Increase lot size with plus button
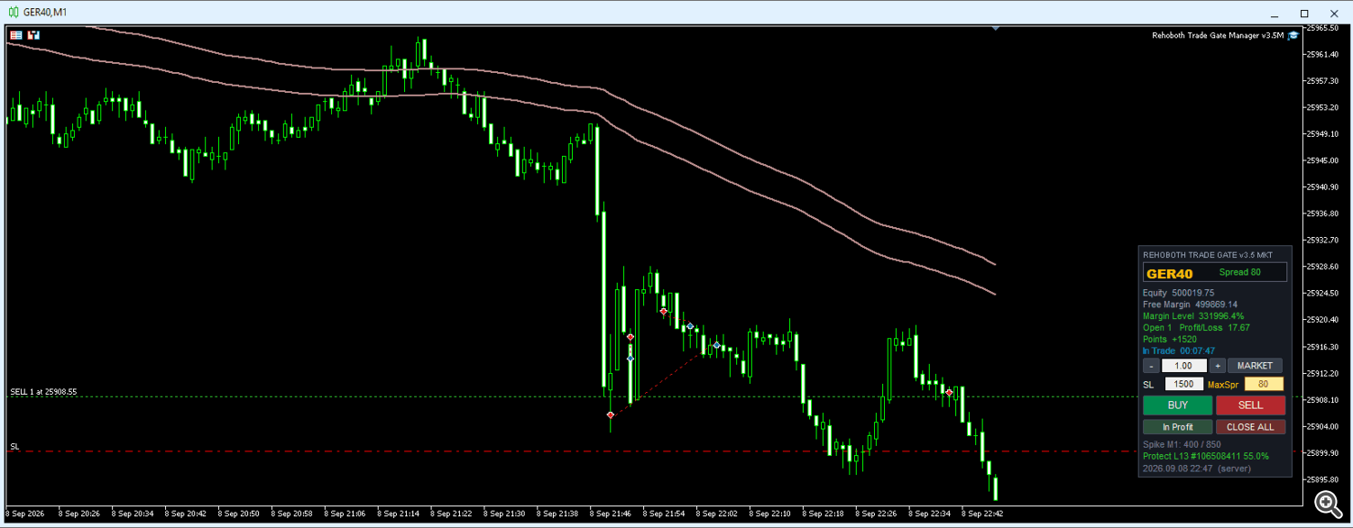Image resolution: width=1353 pixels, height=528 pixels. pos(1217,366)
